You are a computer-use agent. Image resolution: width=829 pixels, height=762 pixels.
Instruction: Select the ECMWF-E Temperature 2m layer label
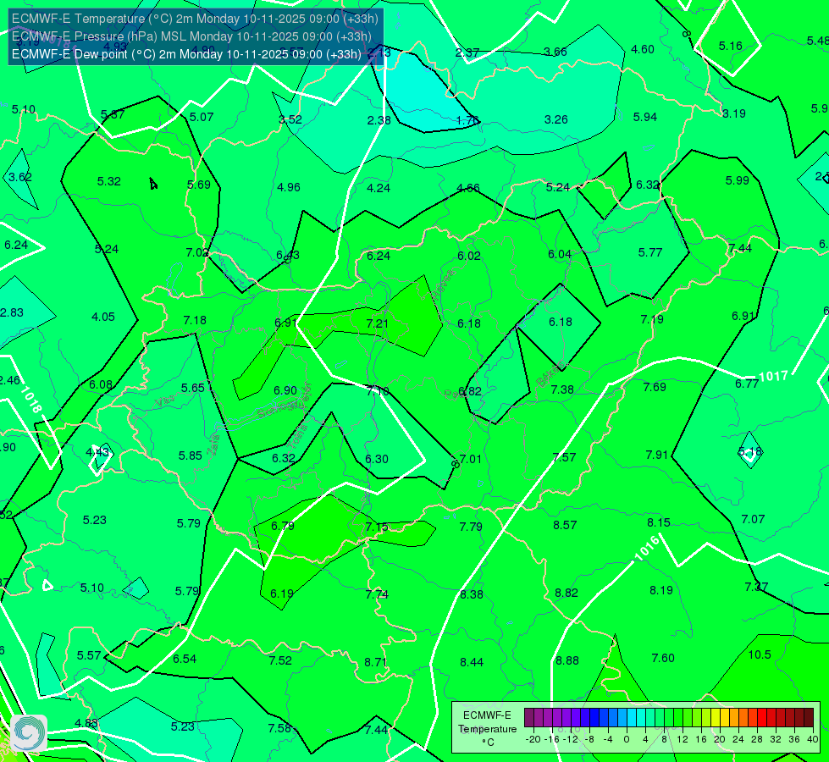pos(195,19)
